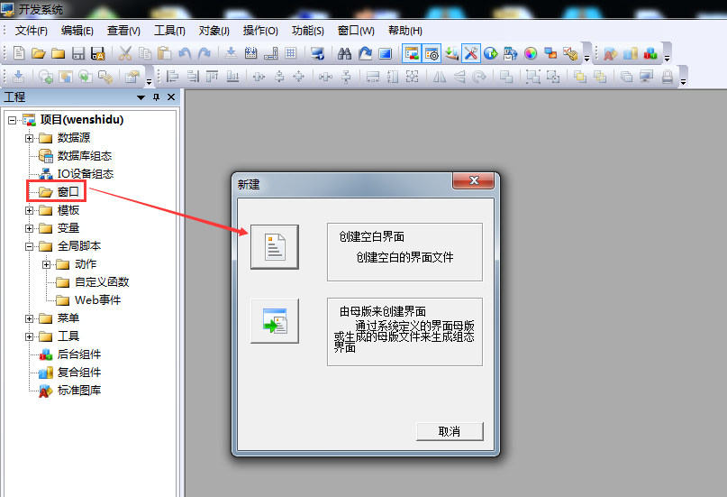Click the monitor run icon in toolbar
Viewport: 727px width, 497px height.
coord(318,53)
